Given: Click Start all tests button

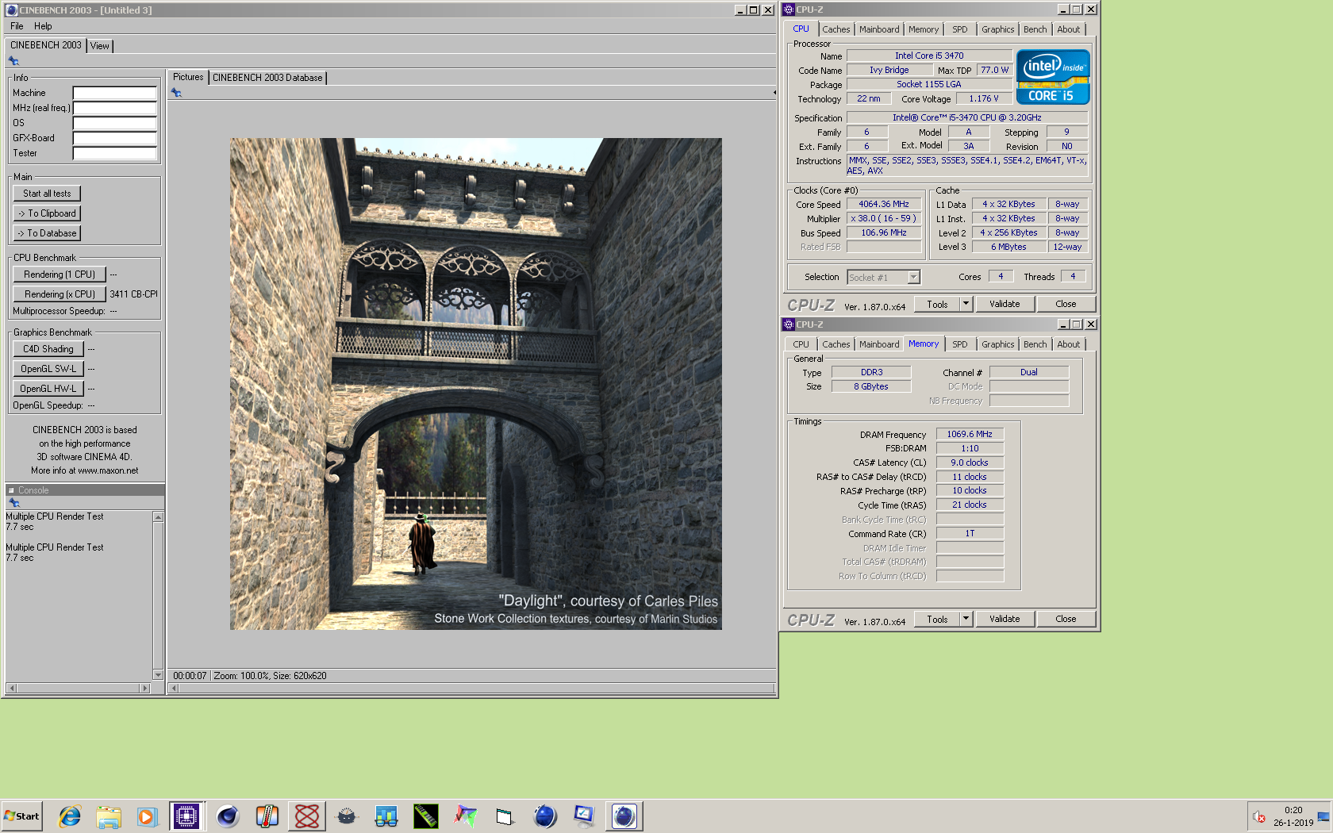Looking at the screenshot, I should (x=47, y=194).
